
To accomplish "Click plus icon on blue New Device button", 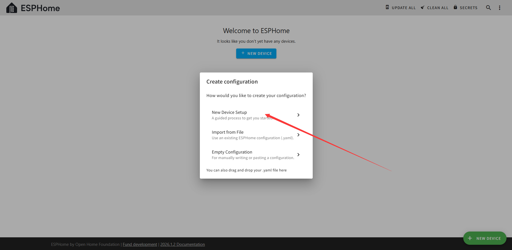I will click(243, 53).
